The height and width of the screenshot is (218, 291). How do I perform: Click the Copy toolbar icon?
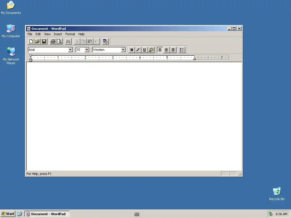[84, 41]
